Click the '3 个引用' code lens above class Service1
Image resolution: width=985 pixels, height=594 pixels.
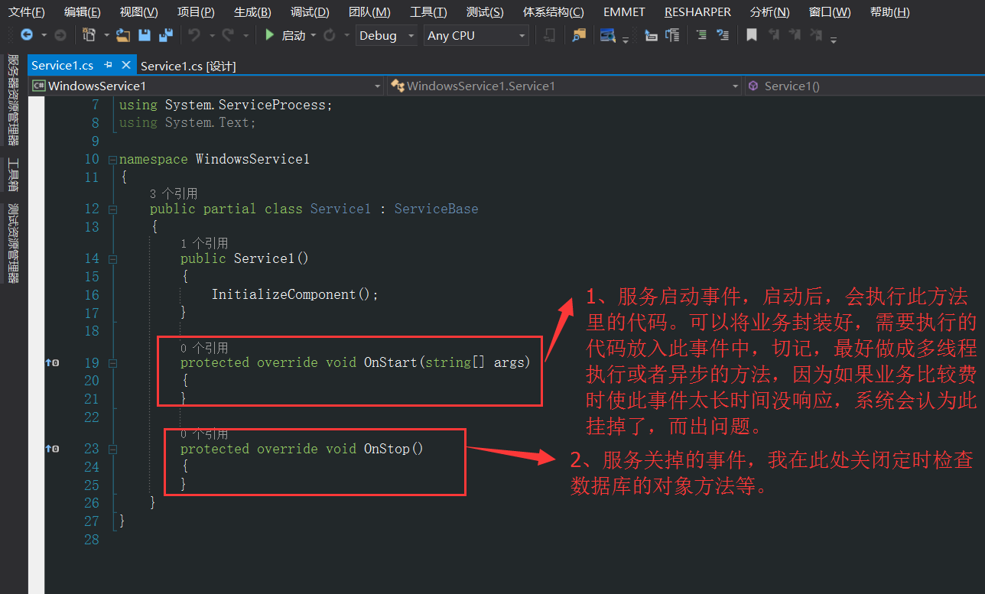pyautogui.click(x=174, y=193)
